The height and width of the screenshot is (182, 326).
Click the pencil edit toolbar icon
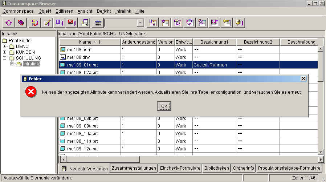coord(47,23)
